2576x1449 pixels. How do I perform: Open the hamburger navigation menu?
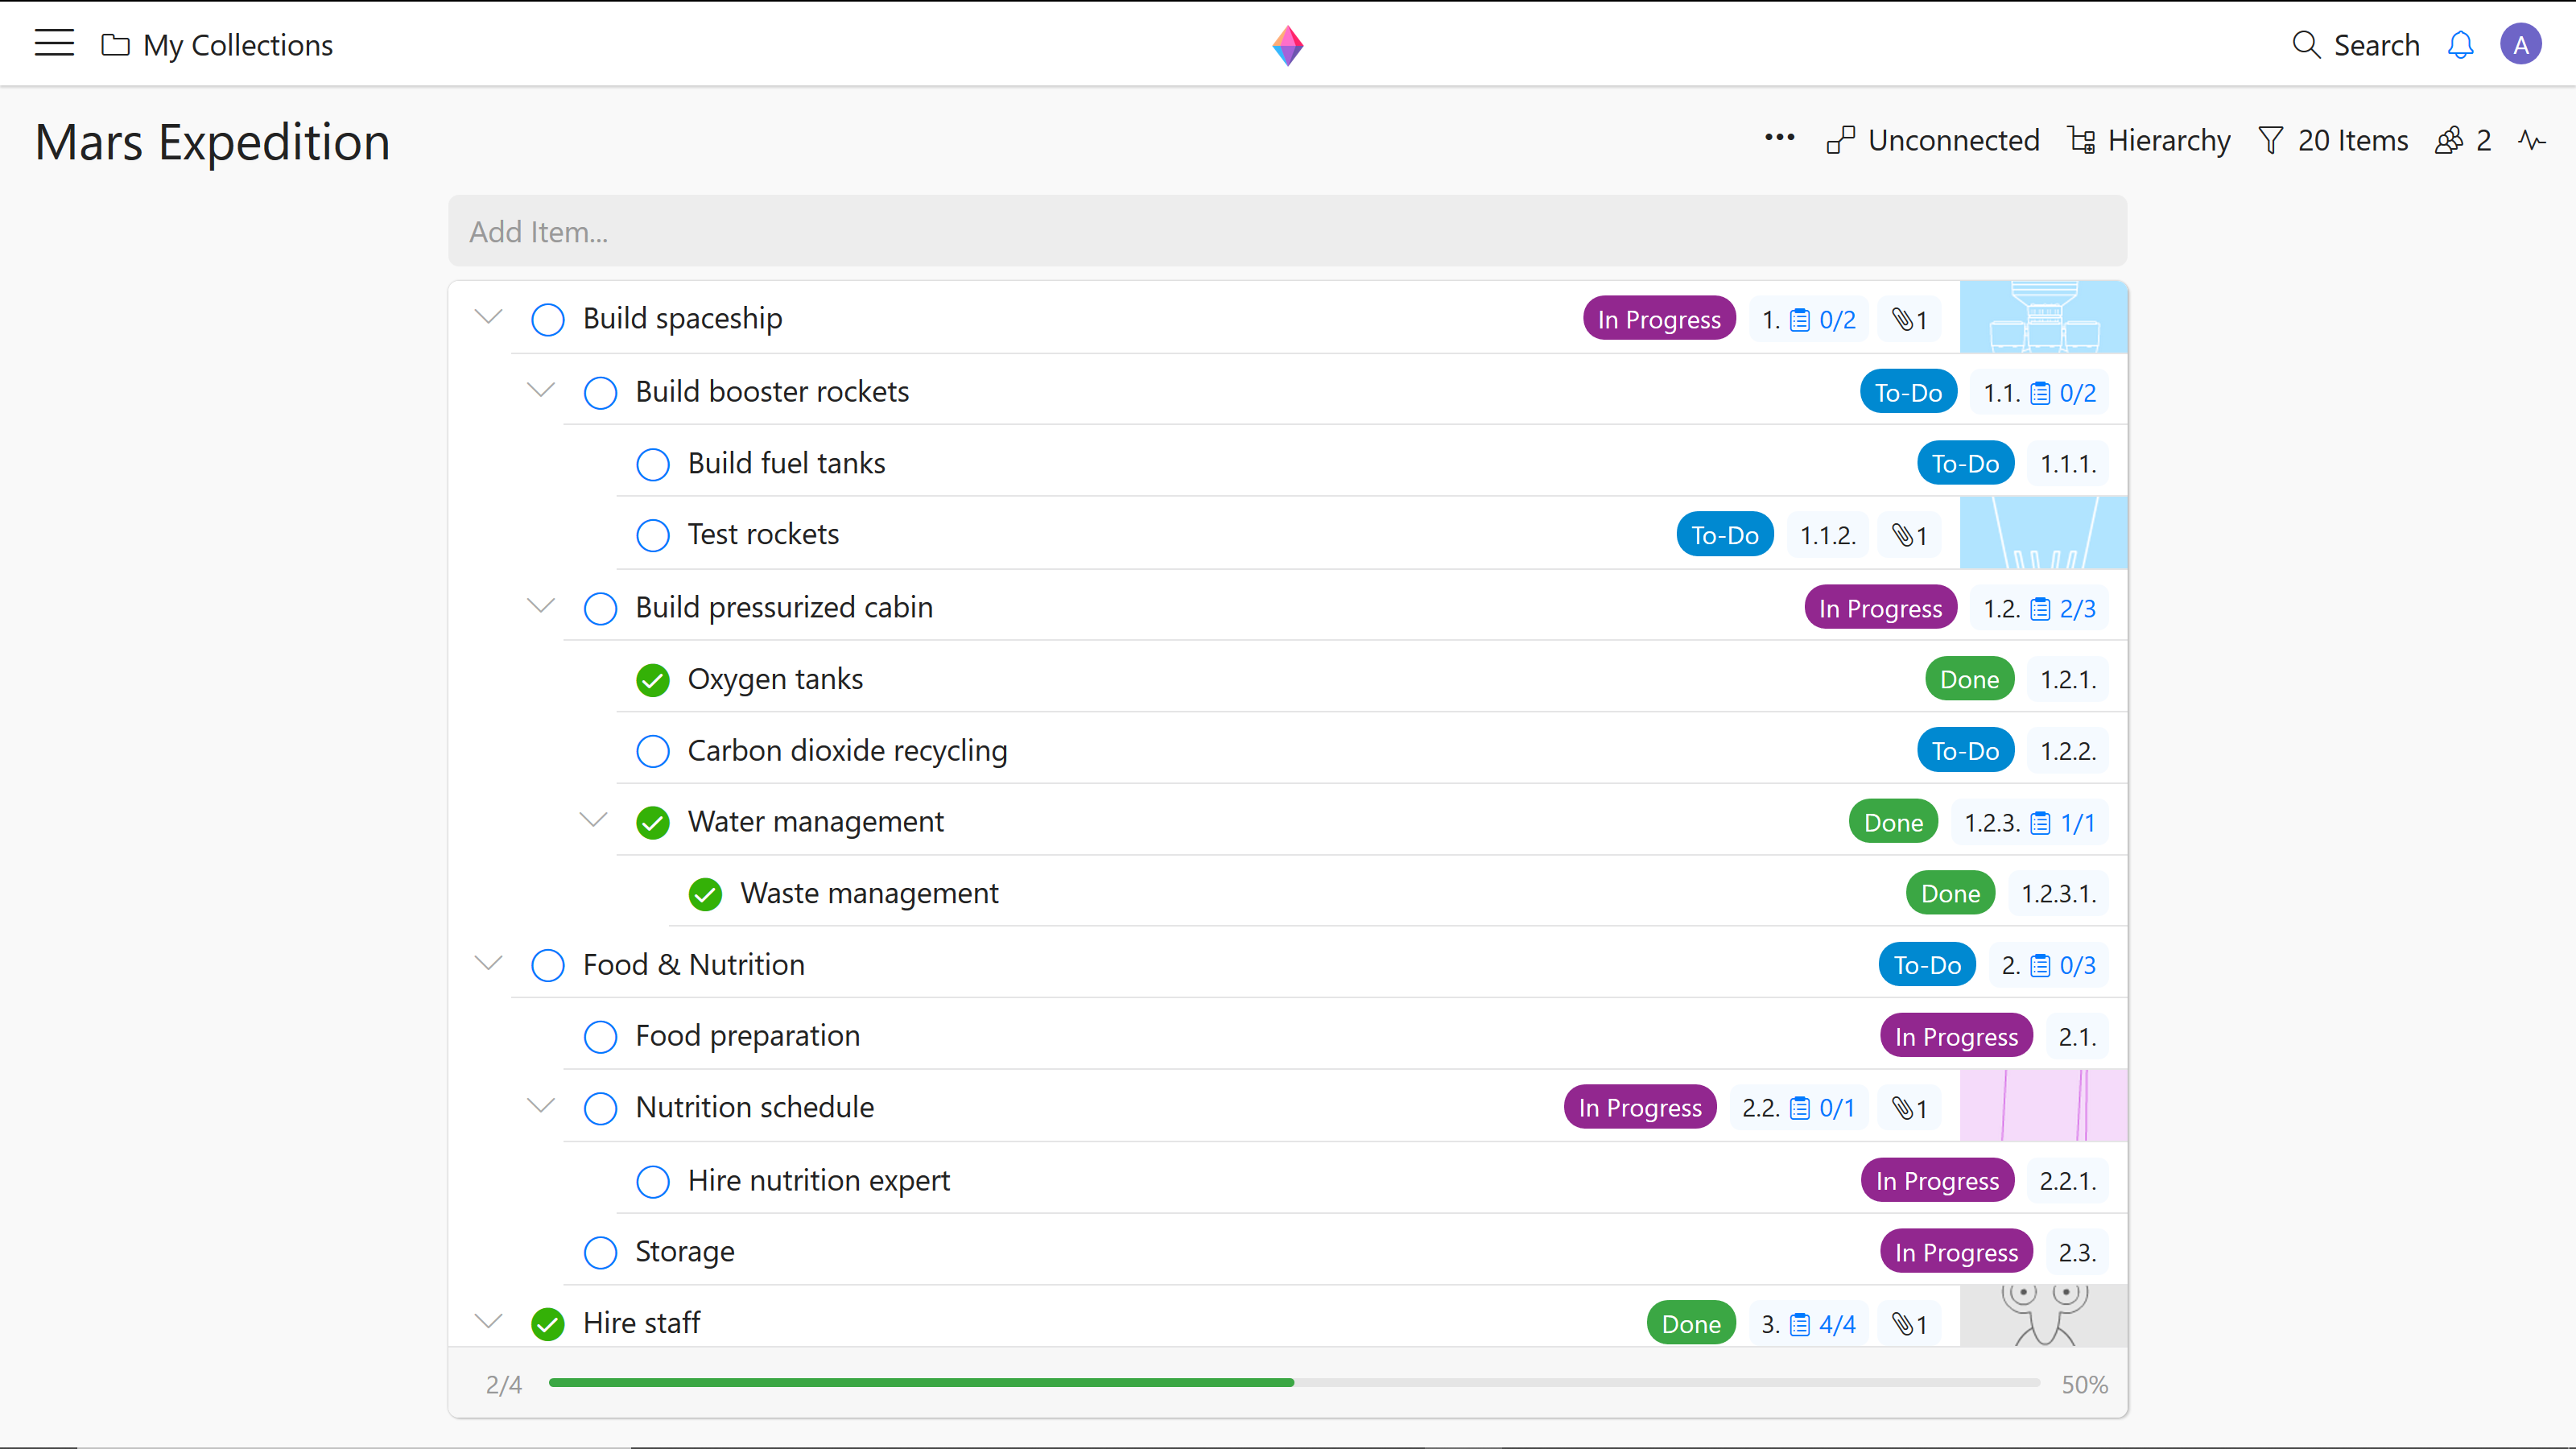54,44
